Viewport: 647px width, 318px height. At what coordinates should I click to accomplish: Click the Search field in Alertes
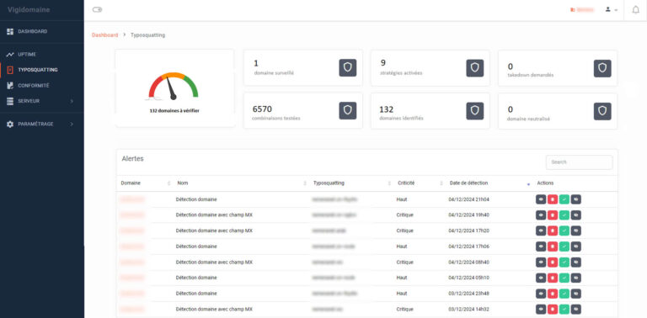point(579,162)
